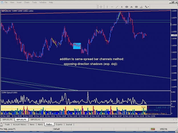Select the trendline by angle tool

click(141, 7)
